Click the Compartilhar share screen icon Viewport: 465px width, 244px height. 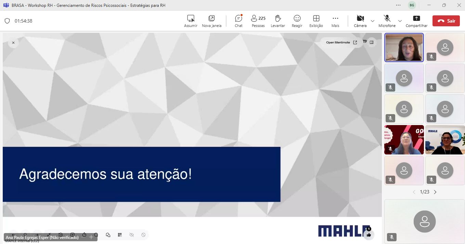tap(416, 21)
